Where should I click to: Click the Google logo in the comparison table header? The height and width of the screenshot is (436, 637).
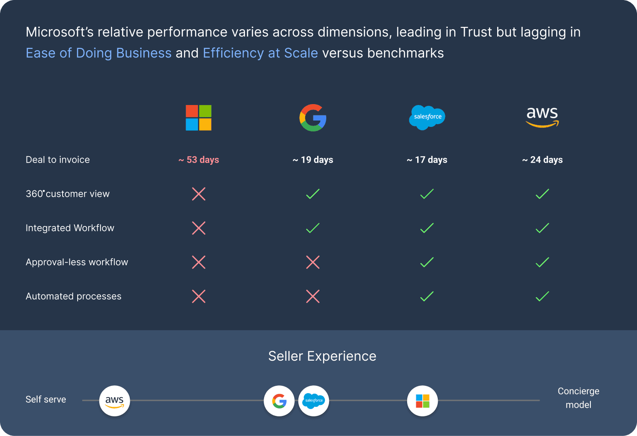tap(313, 118)
